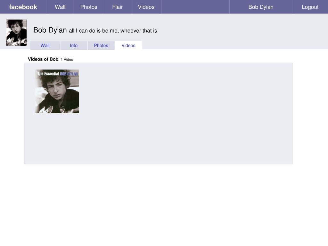This screenshot has height=246, width=328.
Task: Click the status text 'all I can do is be me'
Action: [x=114, y=31]
